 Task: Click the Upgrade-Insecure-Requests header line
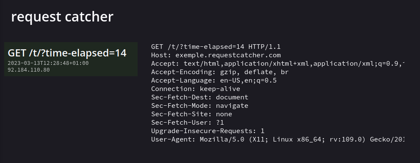click(x=208, y=131)
